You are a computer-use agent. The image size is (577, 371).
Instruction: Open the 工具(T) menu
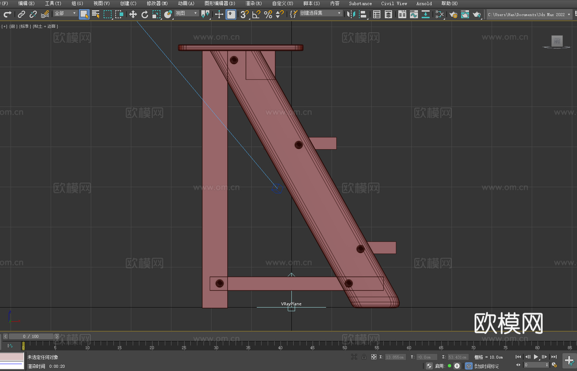[53, 3]
